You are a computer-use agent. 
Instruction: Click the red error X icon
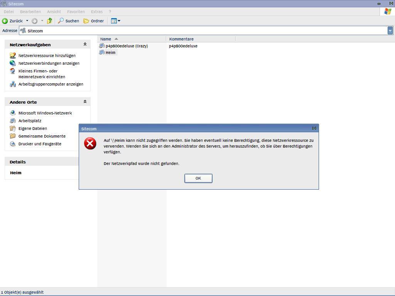(x=90, y=143)
